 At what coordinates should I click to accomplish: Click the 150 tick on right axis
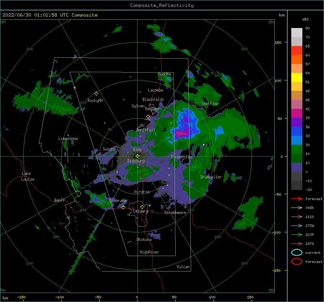click(x=278, y=42)
